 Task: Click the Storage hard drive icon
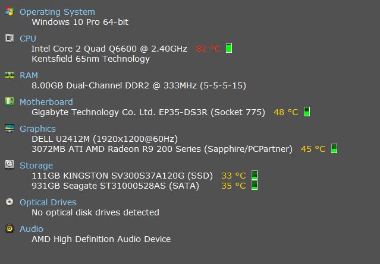coord(10,165)
